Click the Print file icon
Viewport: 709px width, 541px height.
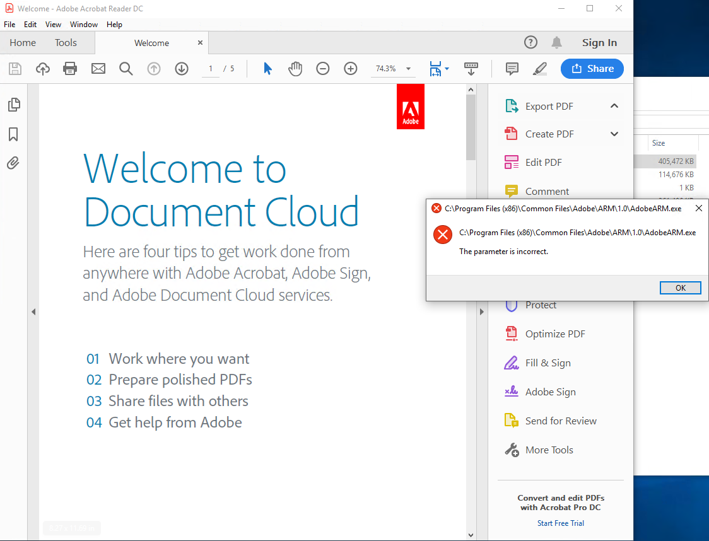[x=70, y=69]
